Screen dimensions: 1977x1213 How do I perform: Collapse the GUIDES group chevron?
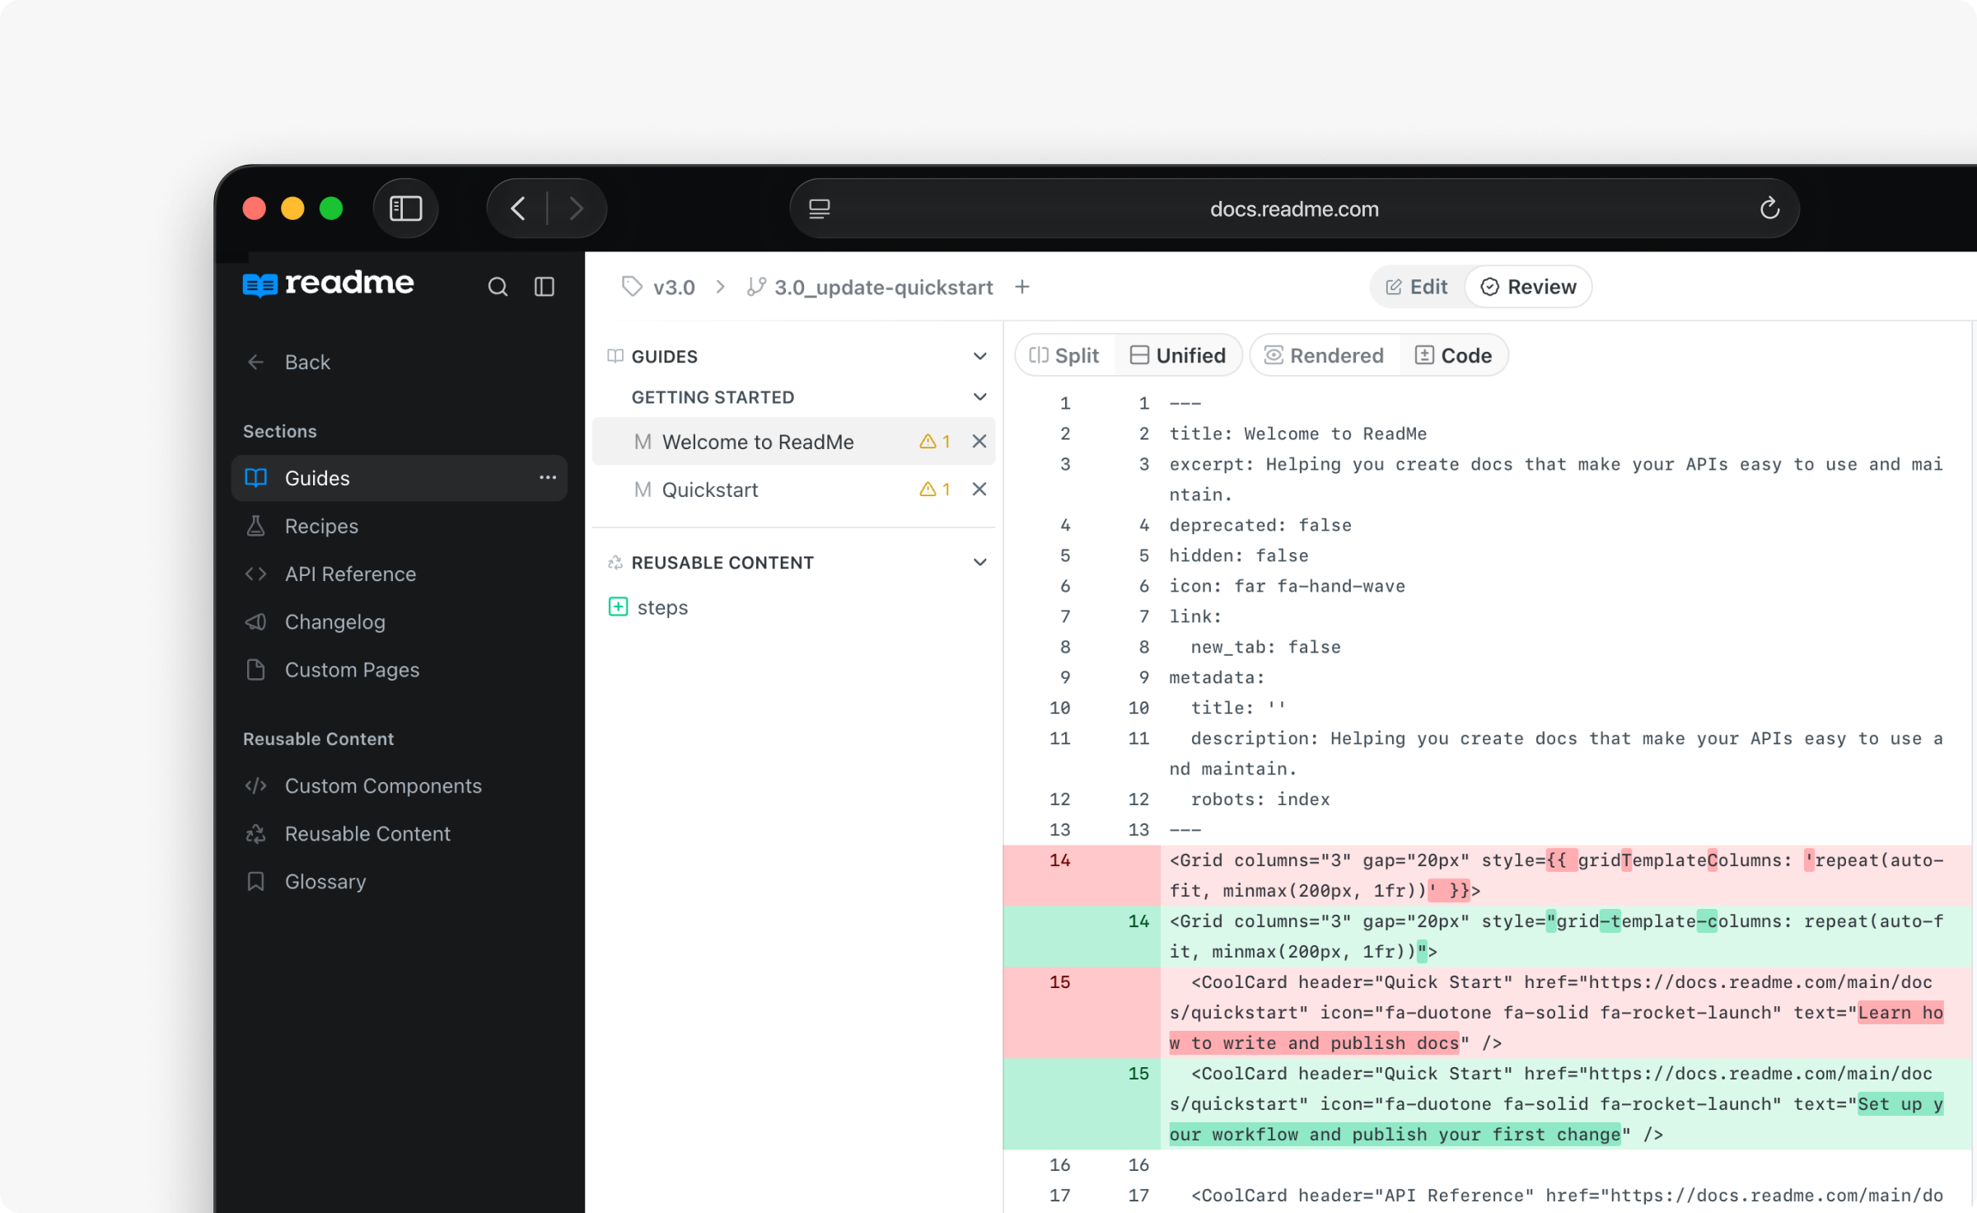(x=980, y=356)
